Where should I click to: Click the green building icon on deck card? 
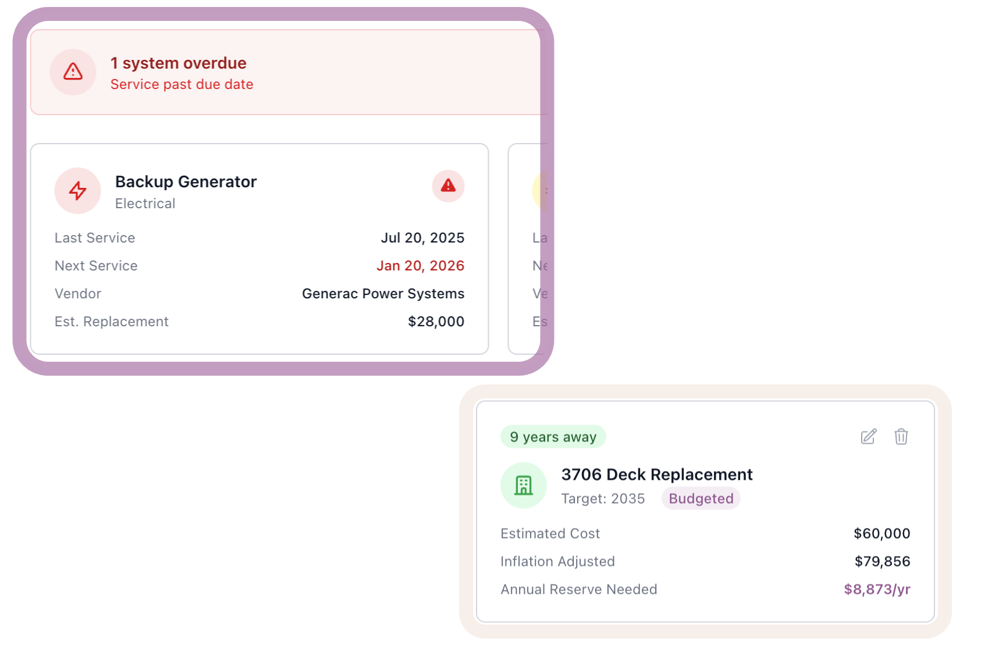pos(523,485)
